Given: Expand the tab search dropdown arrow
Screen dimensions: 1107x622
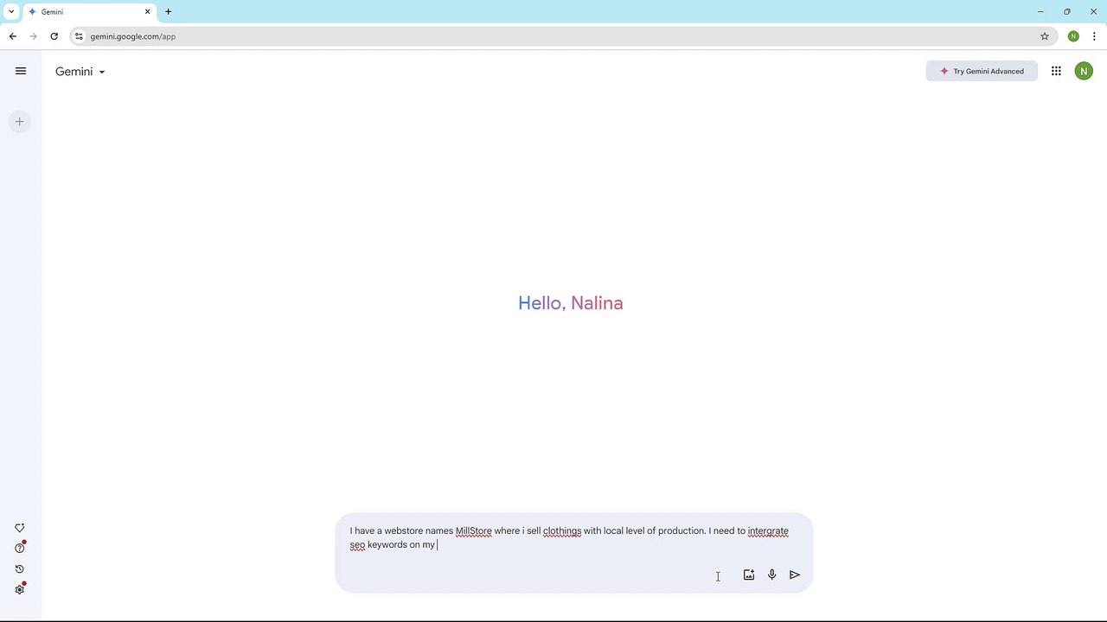Looking at the screenshot, I should 11,12.
